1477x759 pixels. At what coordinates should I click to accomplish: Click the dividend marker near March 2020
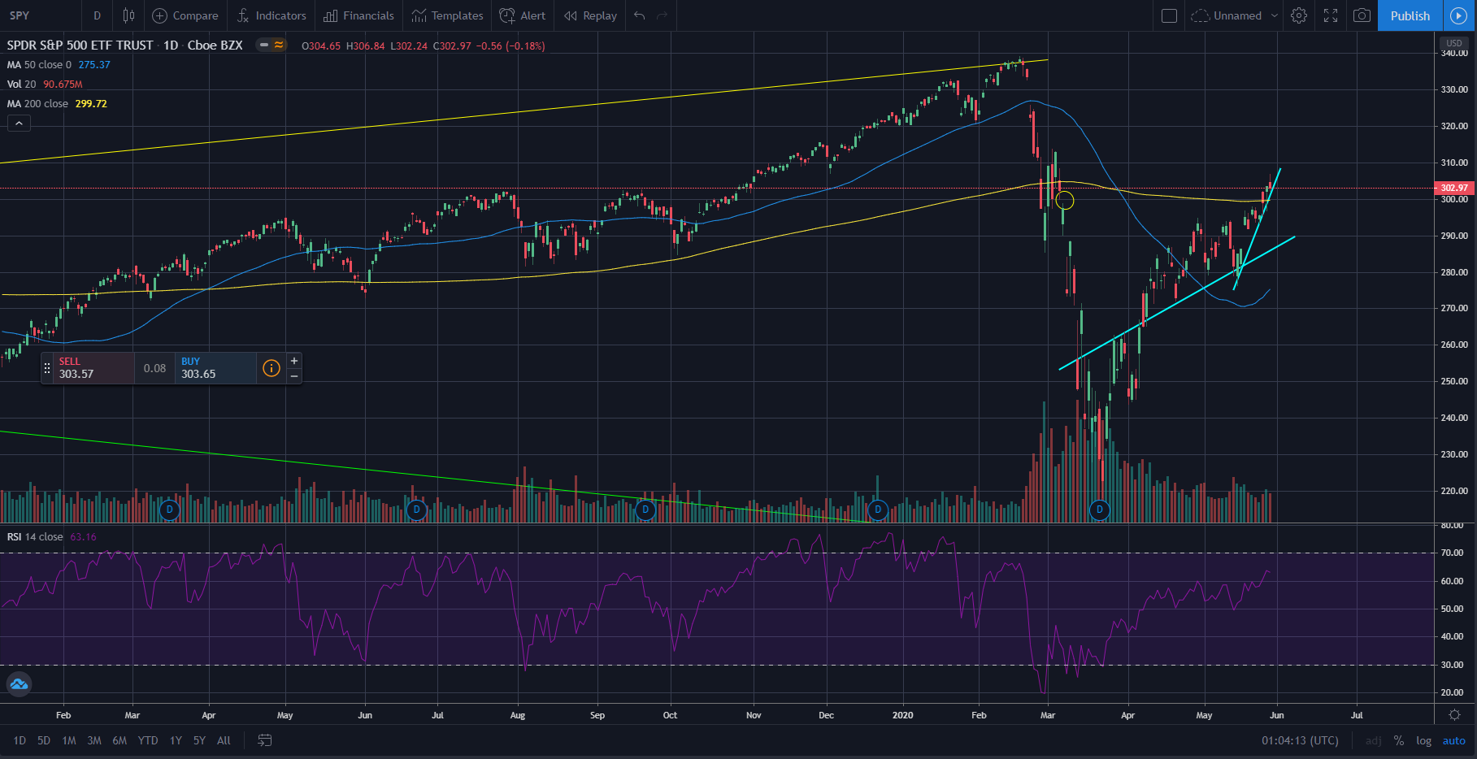point(1099,510)
